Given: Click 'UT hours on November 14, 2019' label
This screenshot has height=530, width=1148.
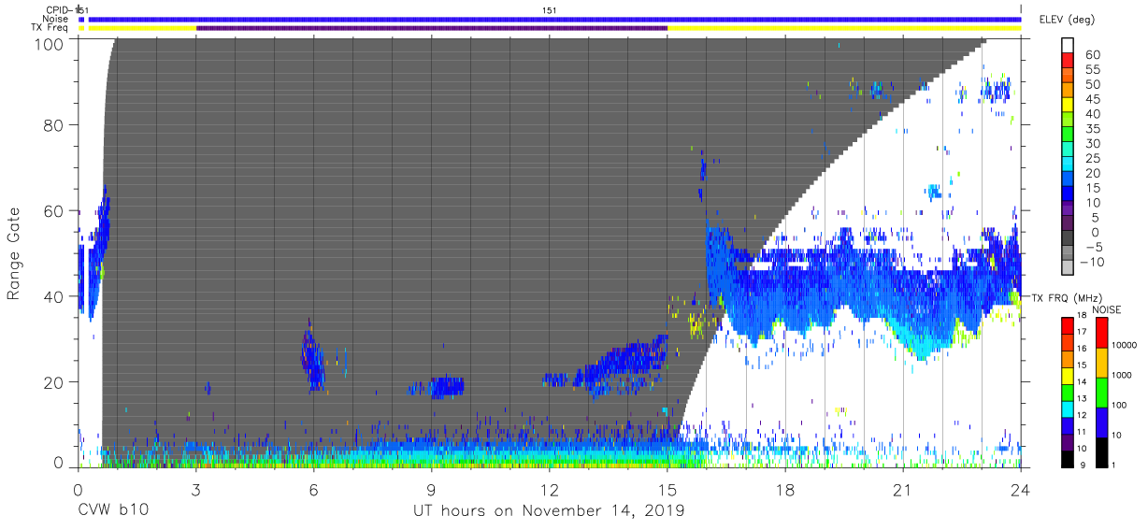Looking at the screenshot, I should click(x=550, y=511).
